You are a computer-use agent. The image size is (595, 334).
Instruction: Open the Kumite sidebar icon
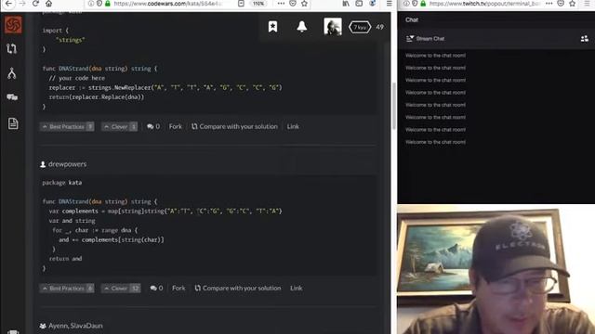(x=12, y=73)
